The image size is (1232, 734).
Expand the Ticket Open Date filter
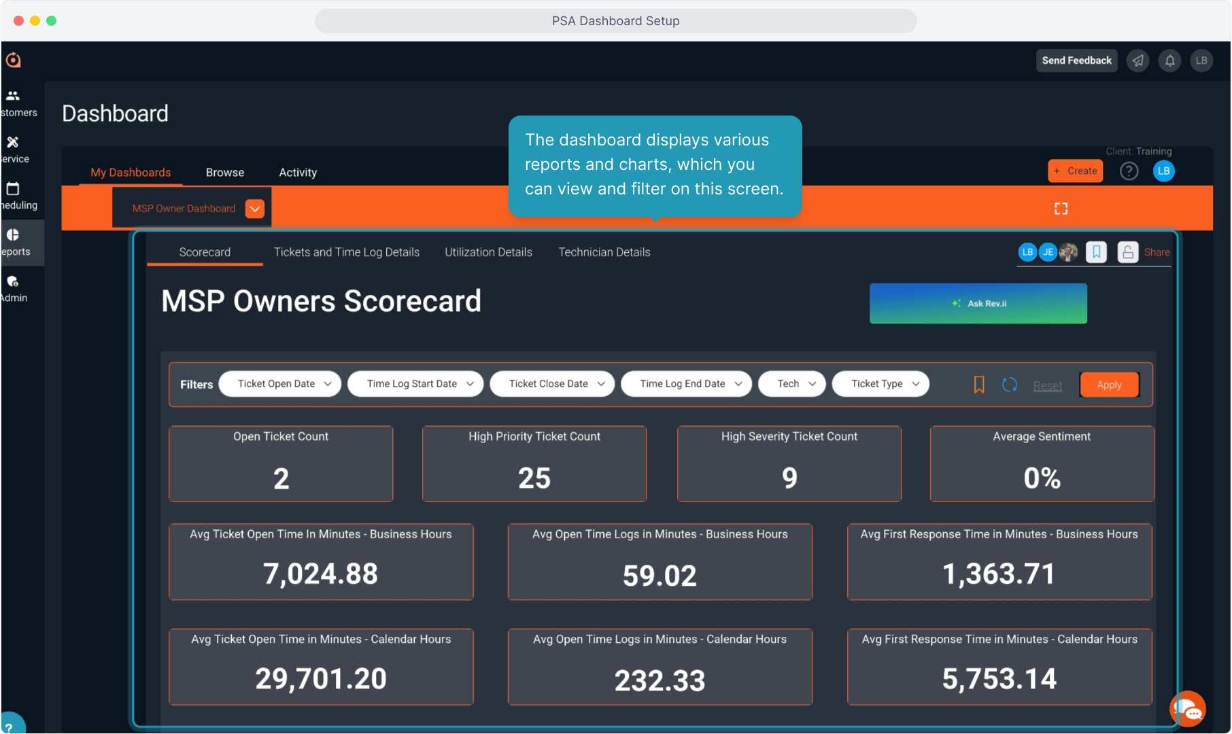pyautogui.click(x=280, y=384)
